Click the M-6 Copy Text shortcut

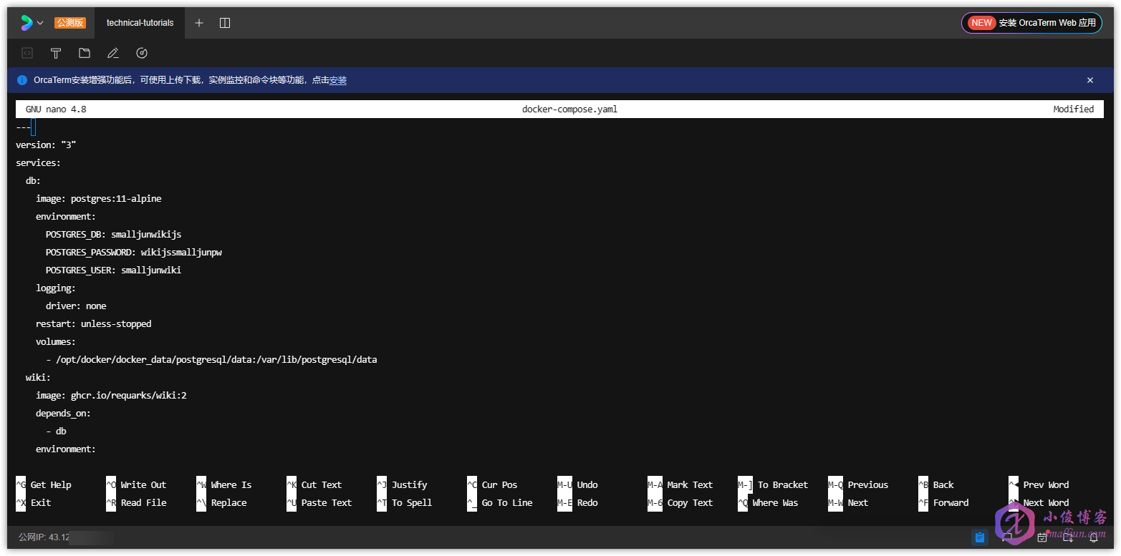[x=680, y=503]
